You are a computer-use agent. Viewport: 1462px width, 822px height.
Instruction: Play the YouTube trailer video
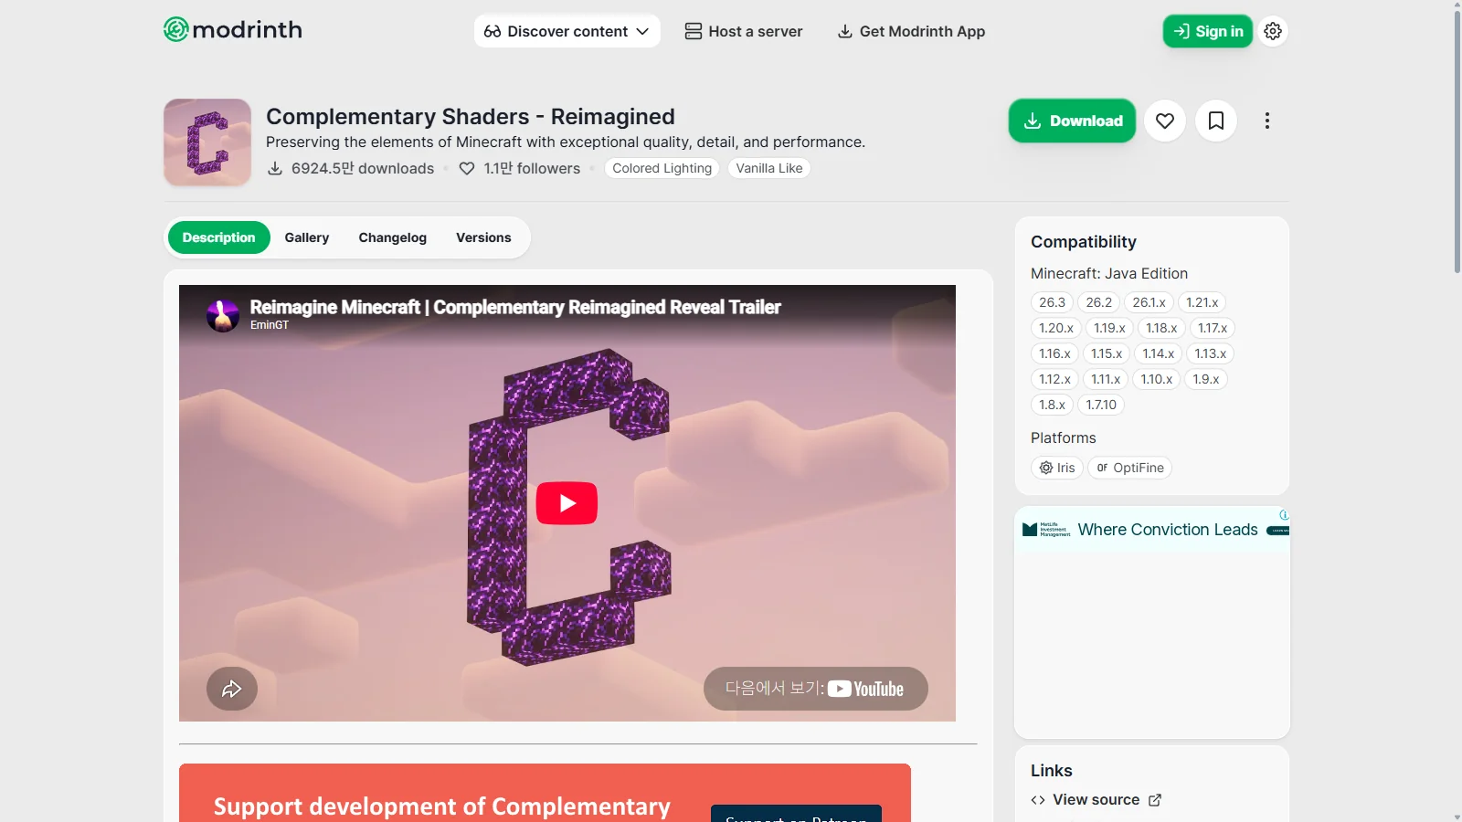[567, 503]
